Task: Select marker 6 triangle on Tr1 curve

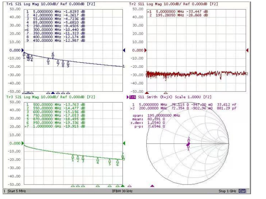Action: pos(53,57)
